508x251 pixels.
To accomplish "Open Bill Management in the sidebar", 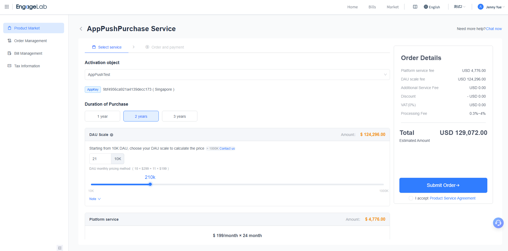I will pyautogui.click(x=34, y=53).
